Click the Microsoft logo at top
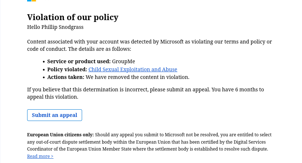 coord(32,1)
